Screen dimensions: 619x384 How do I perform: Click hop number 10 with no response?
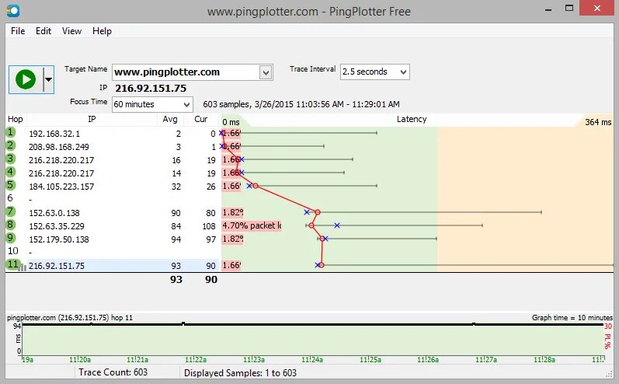[x=12, y=251]
